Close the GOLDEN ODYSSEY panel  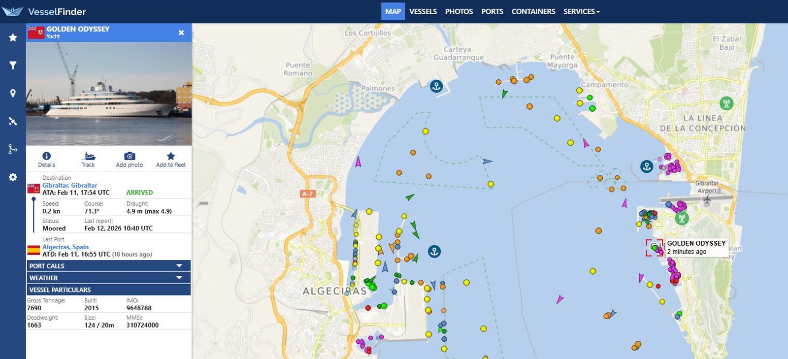[x=181, y=33]
